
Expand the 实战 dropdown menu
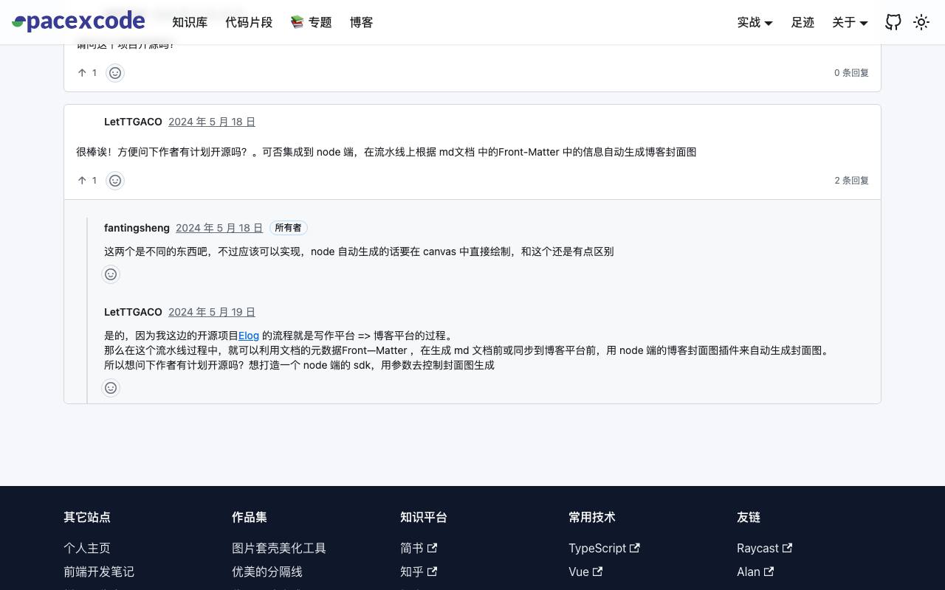(x=755, y=22)
